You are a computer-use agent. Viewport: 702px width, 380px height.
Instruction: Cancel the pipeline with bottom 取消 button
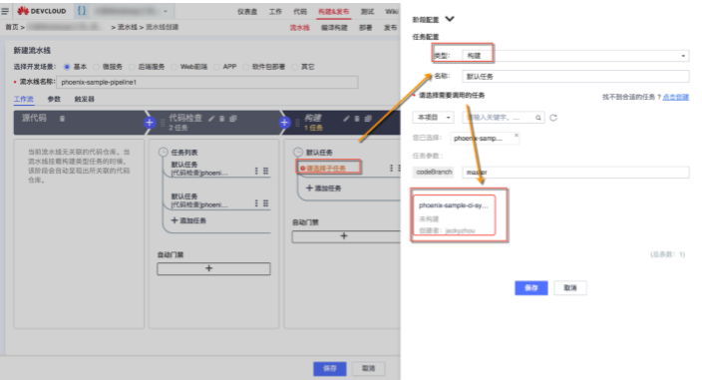[369, 368]
